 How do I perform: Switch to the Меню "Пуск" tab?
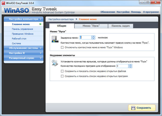pos(91,26)
